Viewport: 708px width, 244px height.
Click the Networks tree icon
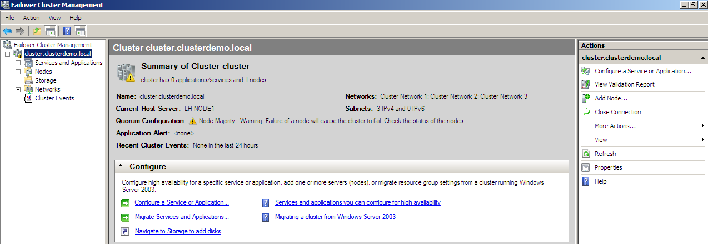(28, 89)
